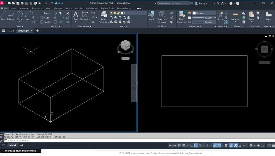Screen dimensions: 275x156
Task: Open the Insert ribbon tab
Action: point(13,8)
